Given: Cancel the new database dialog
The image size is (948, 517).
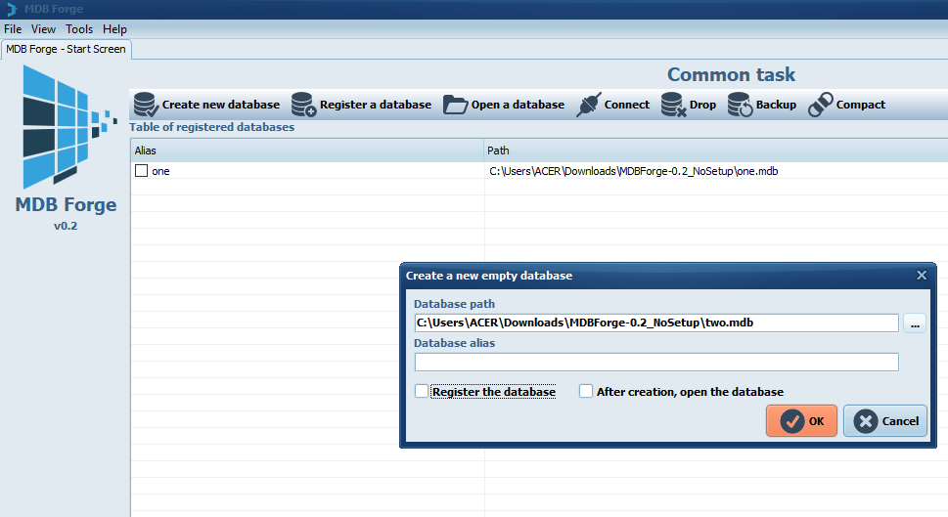Looking at the screenshot, I should pyautogui.click(x=885, y=421).
